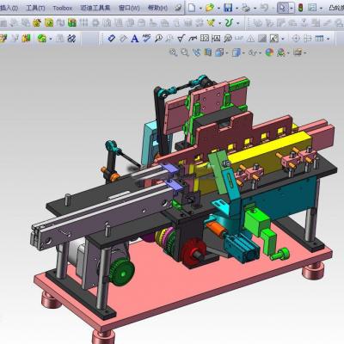344x344 pixels.
Task: Click the Geometric Tolerance icon
Action: (205, 38)
